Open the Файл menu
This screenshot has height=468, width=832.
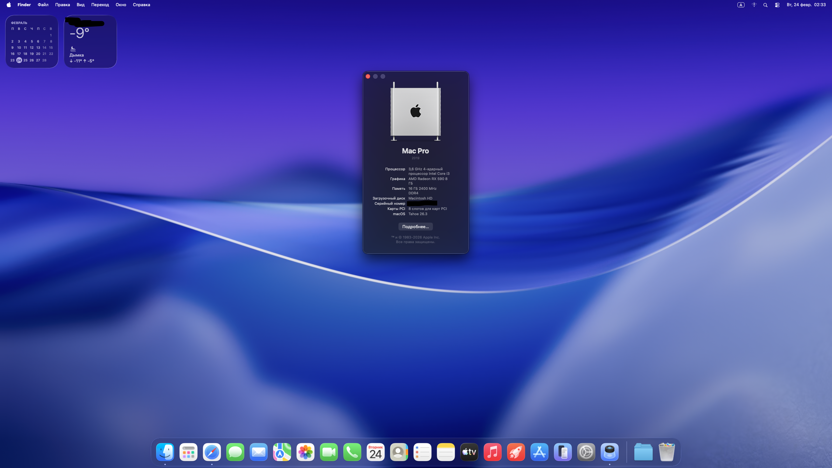(x=43, y=5)
